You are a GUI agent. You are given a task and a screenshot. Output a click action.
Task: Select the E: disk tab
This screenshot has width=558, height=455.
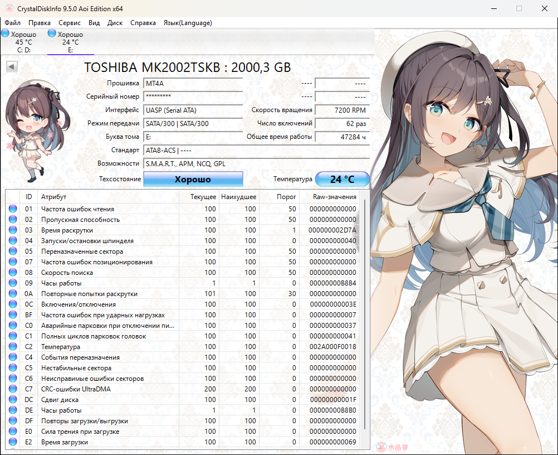point(70,42)
